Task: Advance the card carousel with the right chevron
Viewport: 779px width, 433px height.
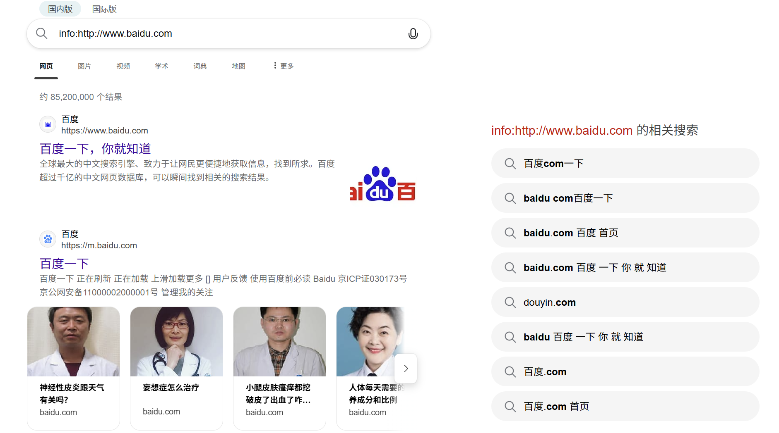Action: (x=406, y=368)
